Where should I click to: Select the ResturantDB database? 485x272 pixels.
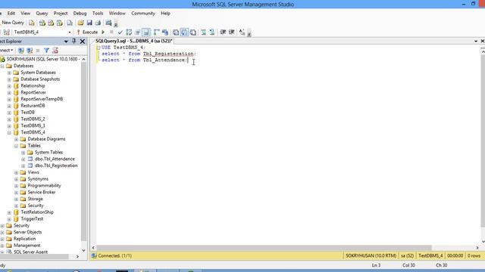(x=33, y=106)
